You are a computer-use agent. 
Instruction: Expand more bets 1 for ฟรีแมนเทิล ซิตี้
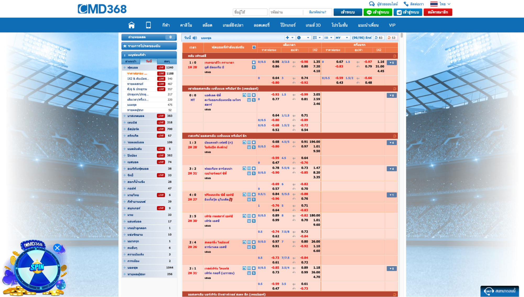[392, 195]
